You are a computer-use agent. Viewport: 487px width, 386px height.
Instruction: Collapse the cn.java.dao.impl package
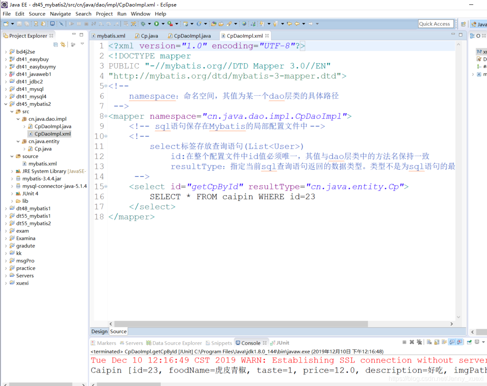[x=18, y=119]
